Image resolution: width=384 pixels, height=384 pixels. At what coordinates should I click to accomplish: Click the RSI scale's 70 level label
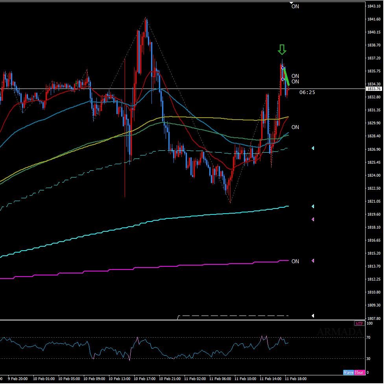coord(368,338)
